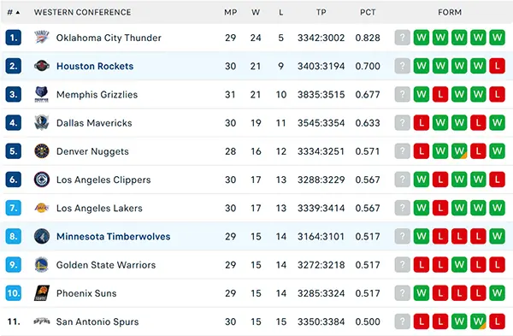This screenshot has width=513, height=336.
Task: Click the rank 10 position badge
Action: pyautogui.click(x=14, y=293)
